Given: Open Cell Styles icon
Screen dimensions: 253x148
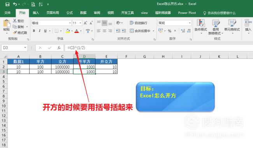Looking at the screenshot, I should pos(232,23).
